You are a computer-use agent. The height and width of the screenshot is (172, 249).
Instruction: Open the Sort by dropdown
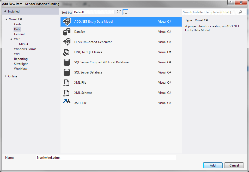(x=112, y=12)
